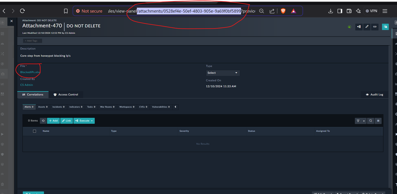Click the description text about honeypot blocking
This screenshot has width=397, height=194.
[x=45, y=56]
